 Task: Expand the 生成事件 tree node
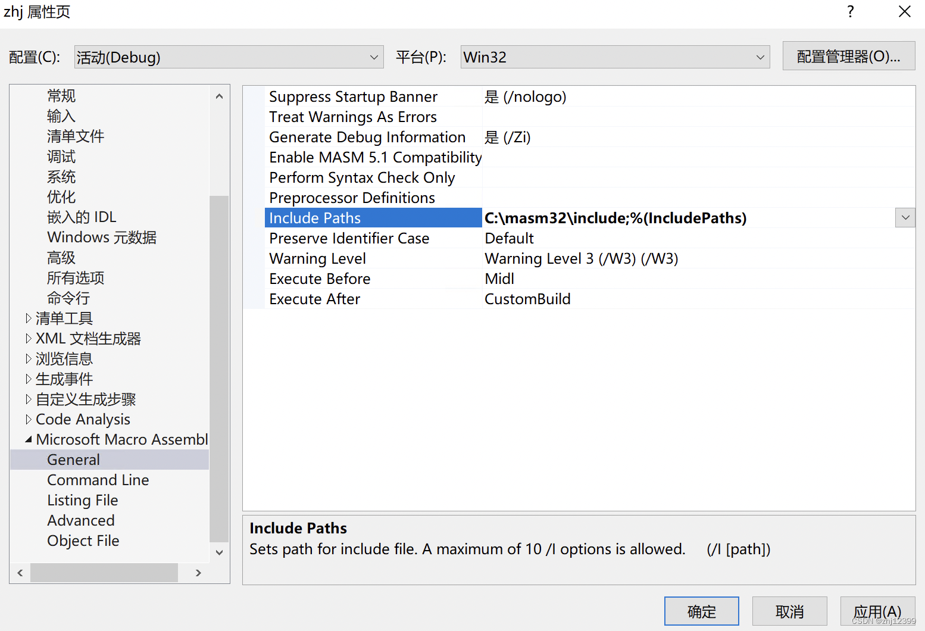click(x=29, y=379)
